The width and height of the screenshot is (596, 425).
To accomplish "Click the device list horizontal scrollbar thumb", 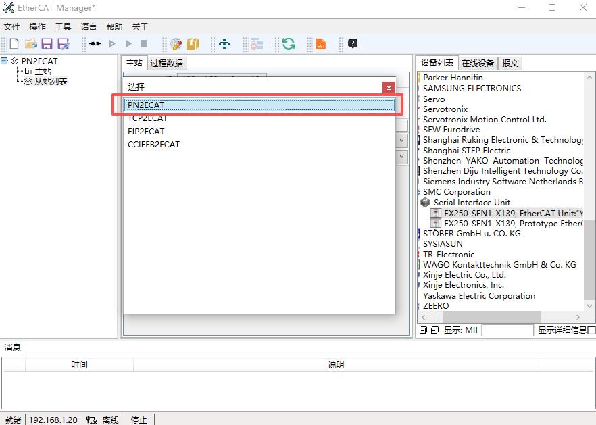I will click(500, 317).
